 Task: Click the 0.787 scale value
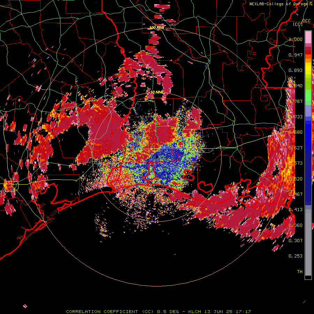coord(296,101)
